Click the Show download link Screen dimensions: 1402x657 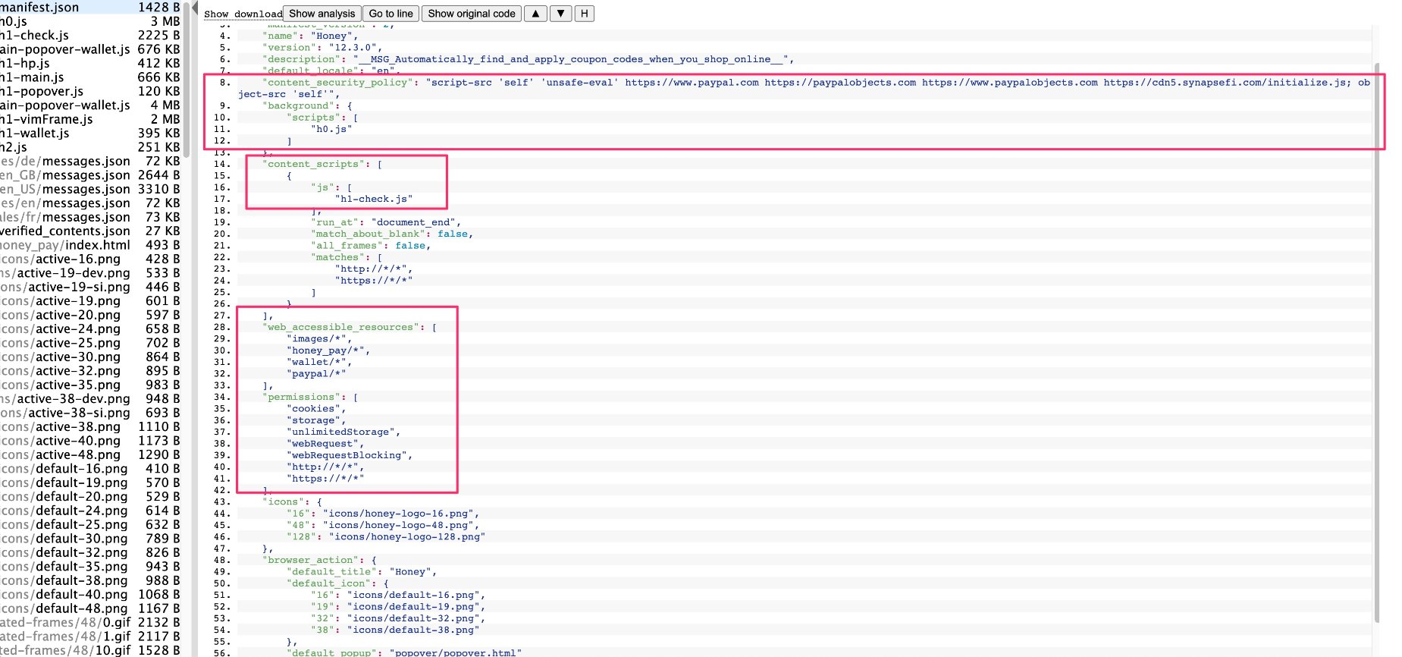point(243,14)
